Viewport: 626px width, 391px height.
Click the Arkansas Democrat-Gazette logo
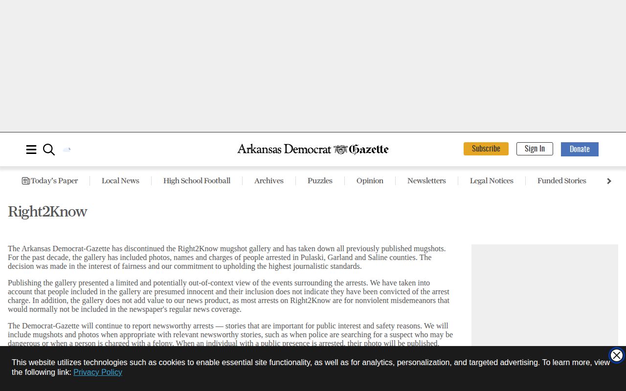313,149
